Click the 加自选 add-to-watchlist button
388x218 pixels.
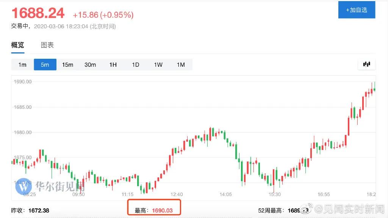coord(357,10)
